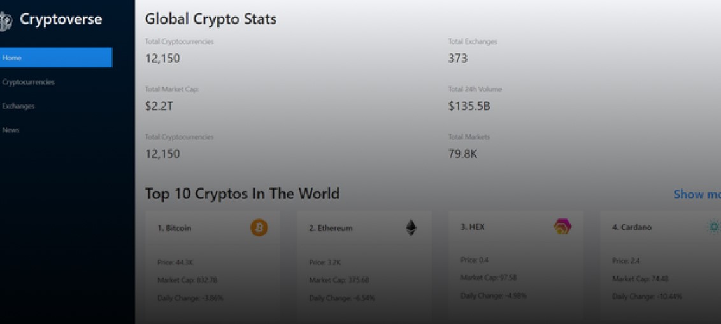721x324 pixels.
Task: Open the "2. Ethereum" card title
Action: [331, 228]
